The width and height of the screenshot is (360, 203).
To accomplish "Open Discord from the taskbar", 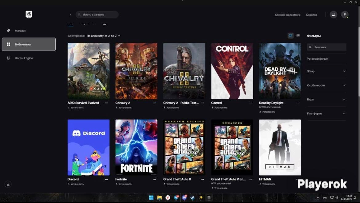I will 184,198.
